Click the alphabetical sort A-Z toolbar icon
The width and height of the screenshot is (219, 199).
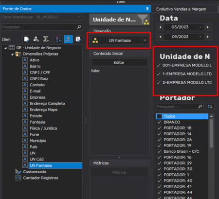click(x=58, y=39)
